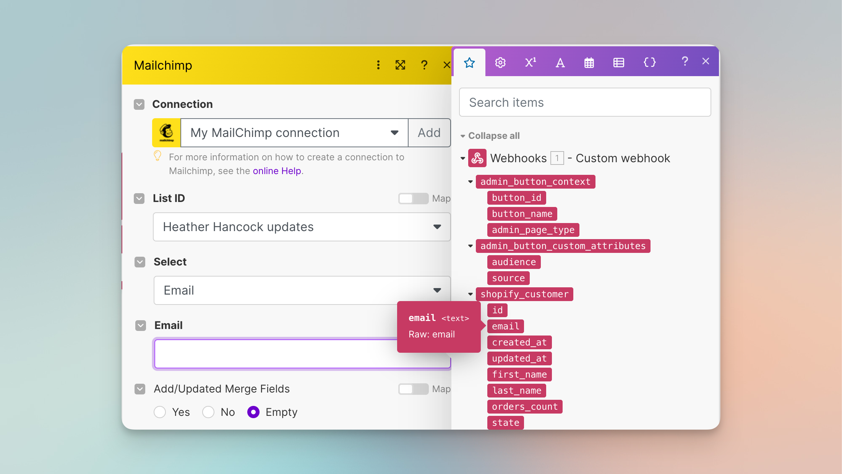The width and height of the screenshot is (842, 474).
Task: Toggle the Connection section checkbox
Action: click(x=139, y=104)
